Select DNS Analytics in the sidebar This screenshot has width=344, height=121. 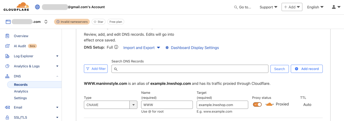[21, 91]
